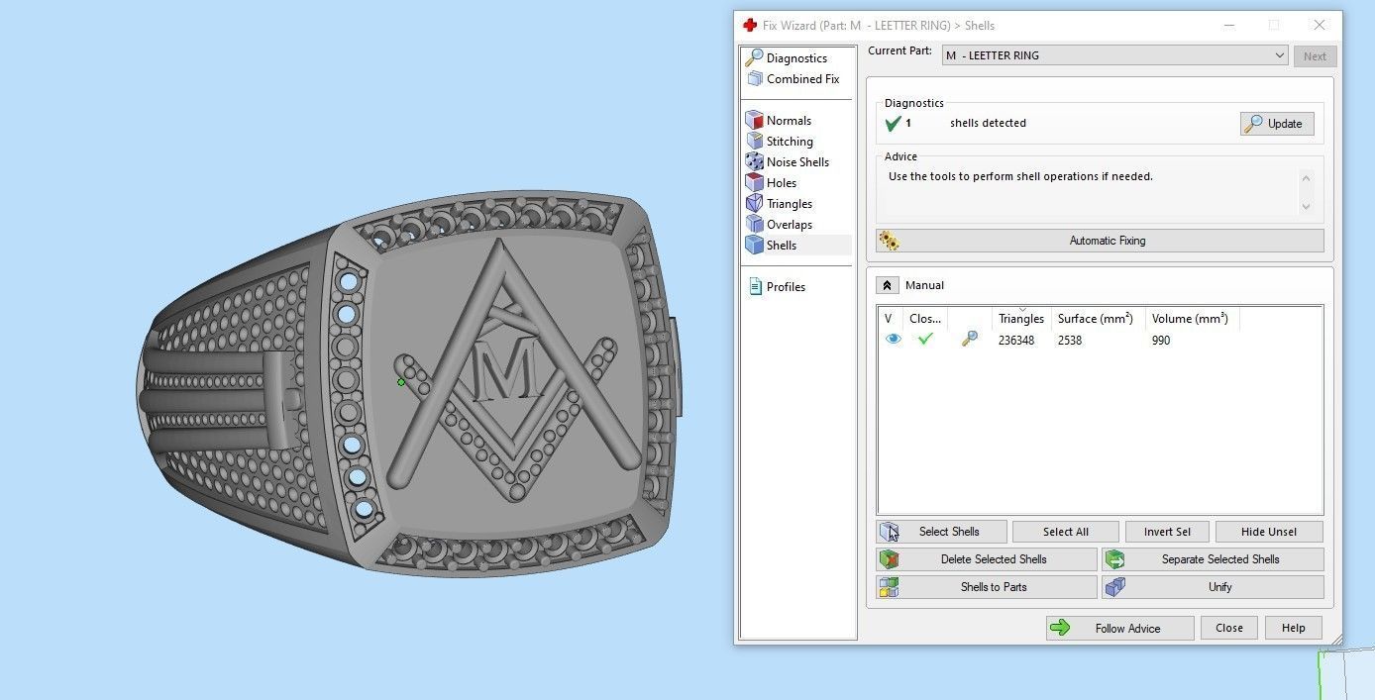Click the zoom magnifier in shell row
This screenshot has width=1375, height=700.
click(970, 340)
